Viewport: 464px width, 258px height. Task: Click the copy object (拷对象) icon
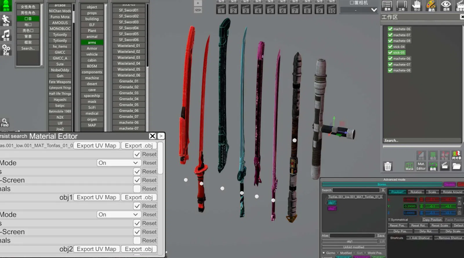tap(456, 155)
